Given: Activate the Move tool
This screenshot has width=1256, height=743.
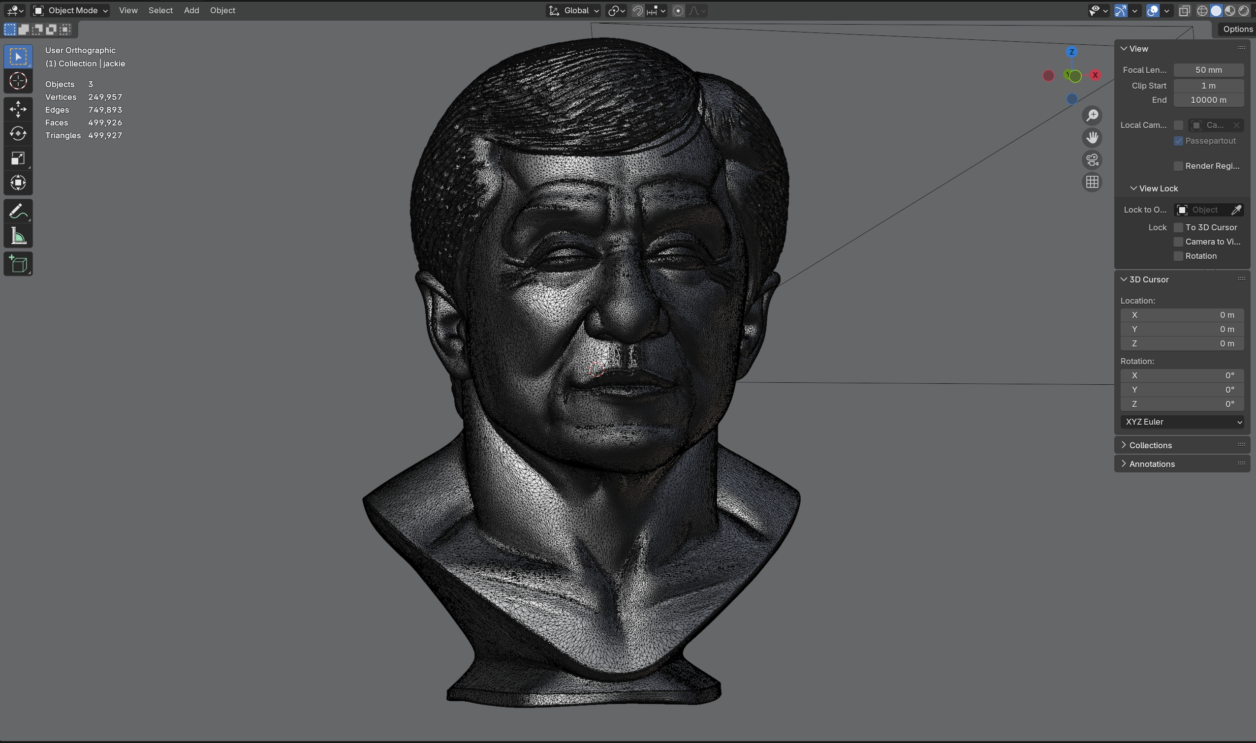Looking at the screenshot, I should pos(18,109).
